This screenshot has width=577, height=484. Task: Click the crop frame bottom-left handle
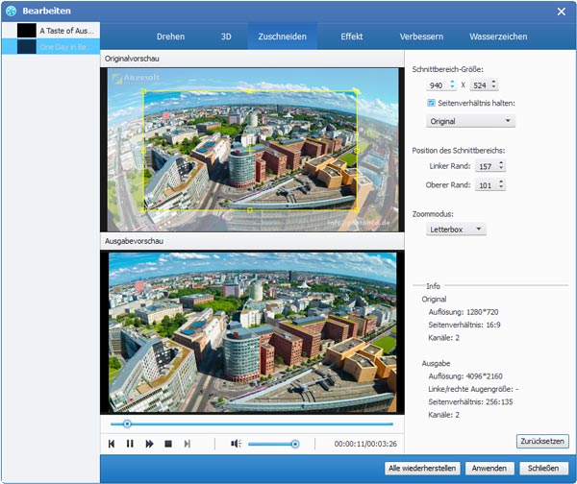(143, 210)
